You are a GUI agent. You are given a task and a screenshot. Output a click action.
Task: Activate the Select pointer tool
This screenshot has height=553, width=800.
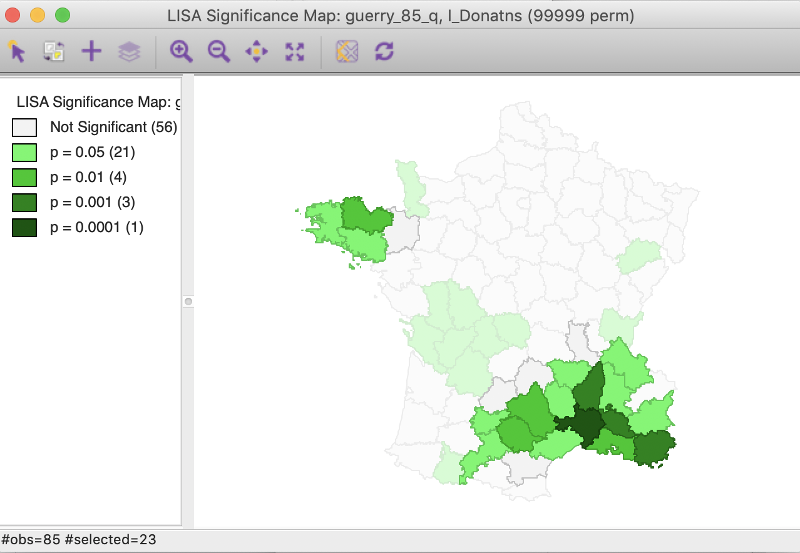17,51
